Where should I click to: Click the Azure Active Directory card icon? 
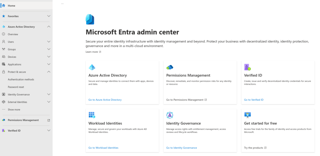92,67
